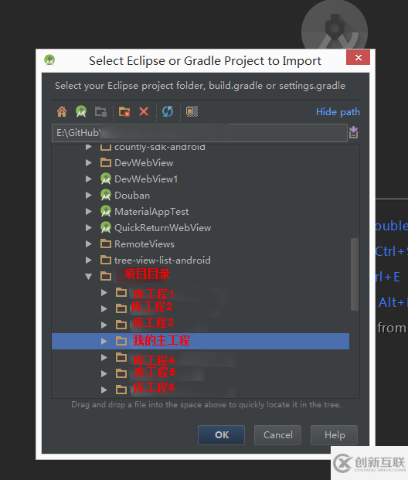The image size is (408, 480).
Task: Select the 库工程2 row
Action: tap(200, 308)
